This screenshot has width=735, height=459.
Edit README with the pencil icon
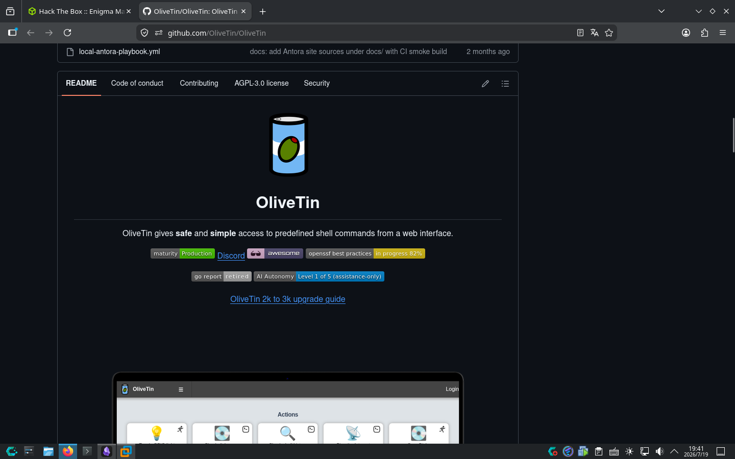point(485,84)
